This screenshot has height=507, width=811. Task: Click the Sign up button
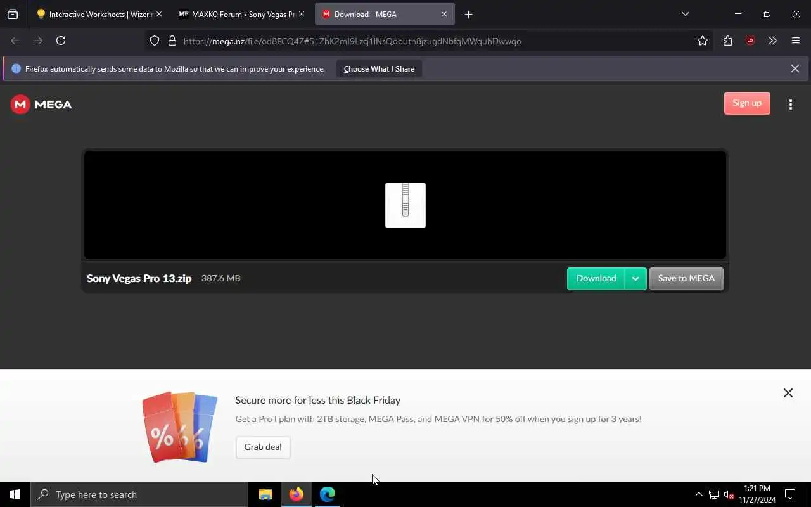pos(747,103)
